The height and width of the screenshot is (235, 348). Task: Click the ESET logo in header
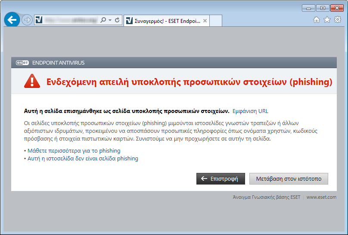coord(22,63)
